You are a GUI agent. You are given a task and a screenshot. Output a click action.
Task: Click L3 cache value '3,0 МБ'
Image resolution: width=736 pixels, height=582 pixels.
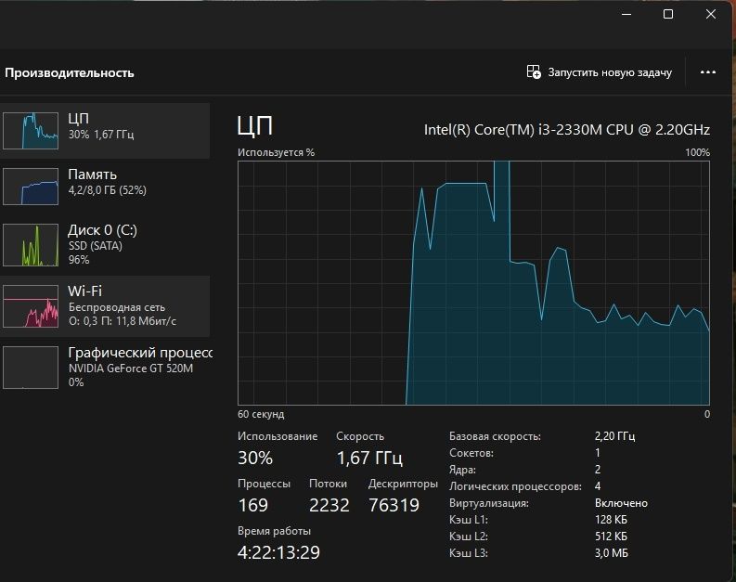pos(611,553)
